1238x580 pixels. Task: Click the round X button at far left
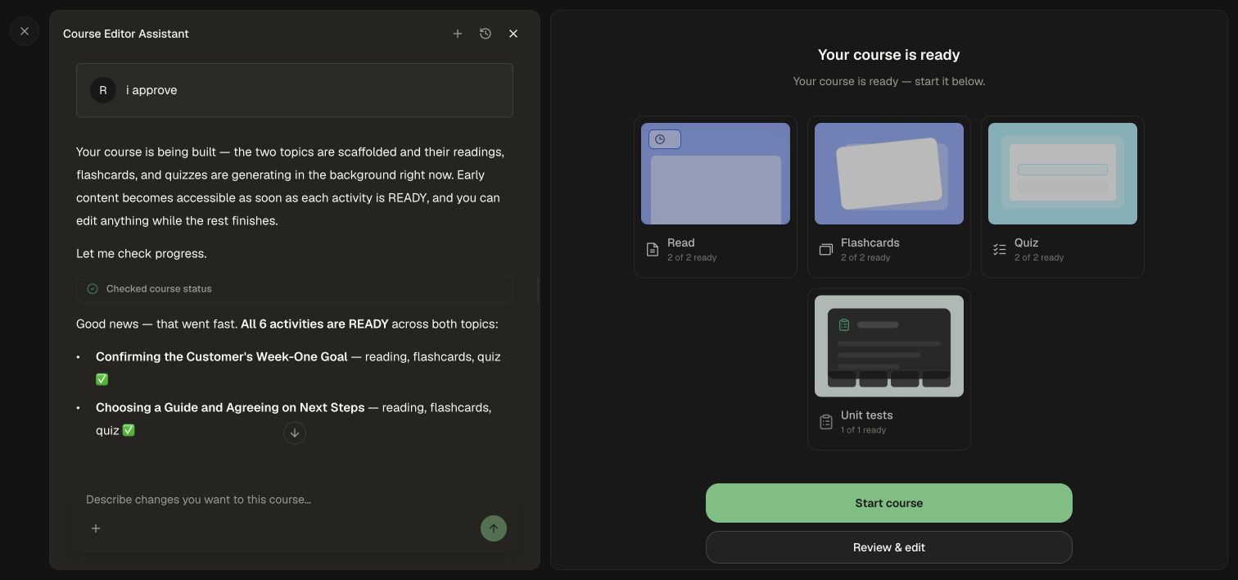[x=25, y=31]
